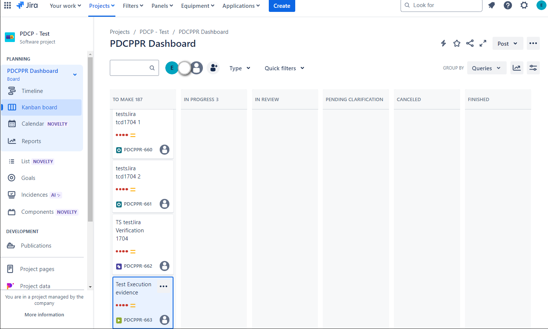Open the Calendar view
The height and width of the screenshot is (329, 548).
pos(33,123)
